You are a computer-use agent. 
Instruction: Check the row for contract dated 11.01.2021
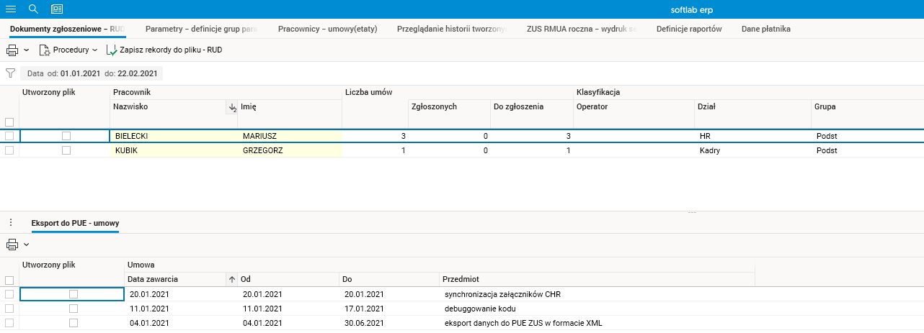click(9, 309)
